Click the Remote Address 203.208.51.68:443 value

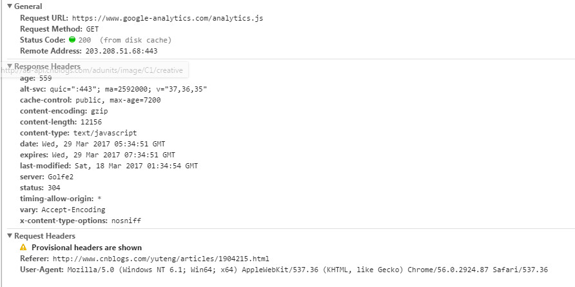[x=121, y=51]
